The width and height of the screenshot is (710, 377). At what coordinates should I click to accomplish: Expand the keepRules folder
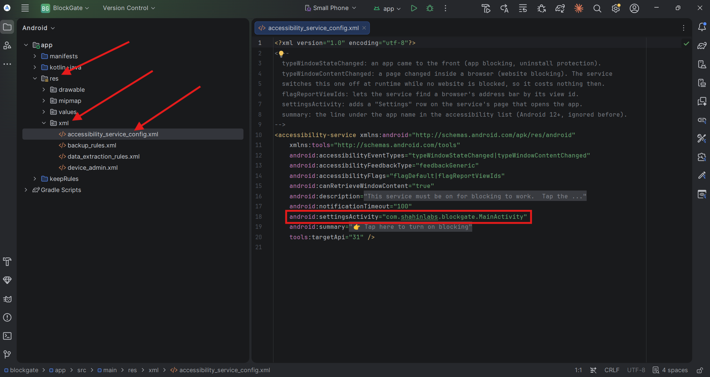point(35,179)
